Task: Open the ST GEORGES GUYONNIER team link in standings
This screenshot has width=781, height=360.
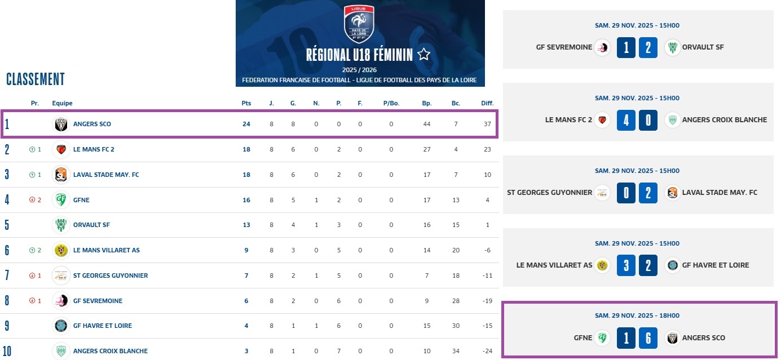Action: [x=111, y=275]
